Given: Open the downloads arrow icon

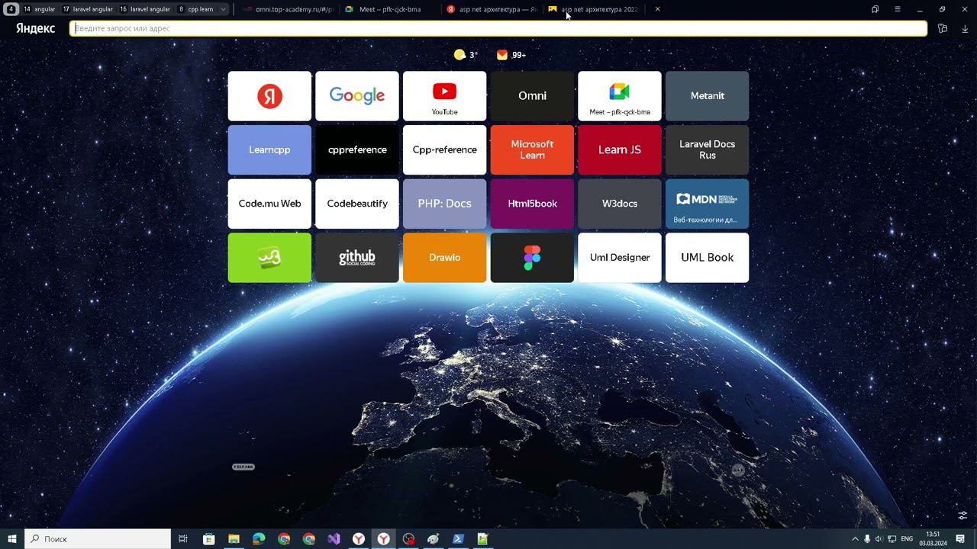Looking at the screenshot, I should click(x=965, y=28).
